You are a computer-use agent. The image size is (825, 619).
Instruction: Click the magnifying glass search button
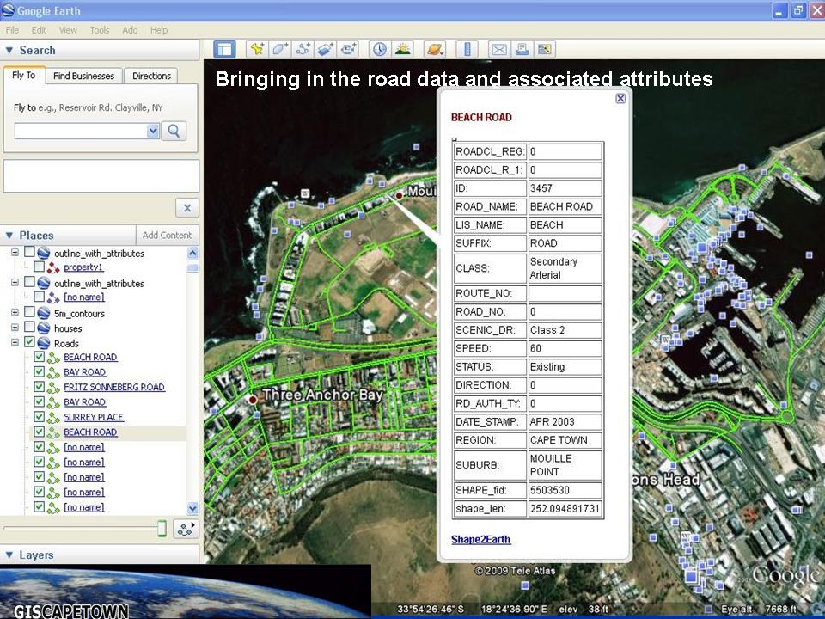click(x=174, y=131)
